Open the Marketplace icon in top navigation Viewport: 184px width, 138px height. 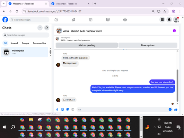tap(108, 20)
